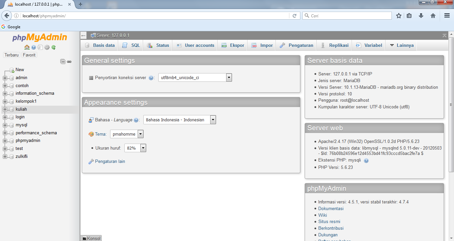Expand the login database node
Image resolution: width=454 pixels, height=241 pixels.
tap(5, 117)
